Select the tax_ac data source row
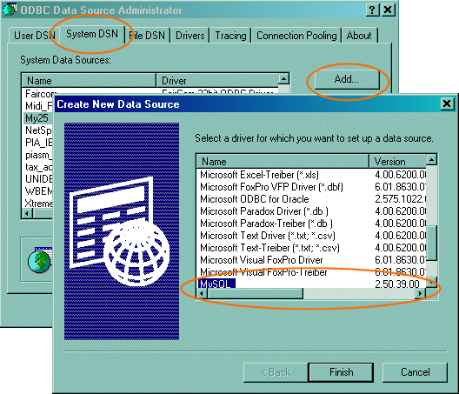459x394 pixels. [x=38, y=167]
